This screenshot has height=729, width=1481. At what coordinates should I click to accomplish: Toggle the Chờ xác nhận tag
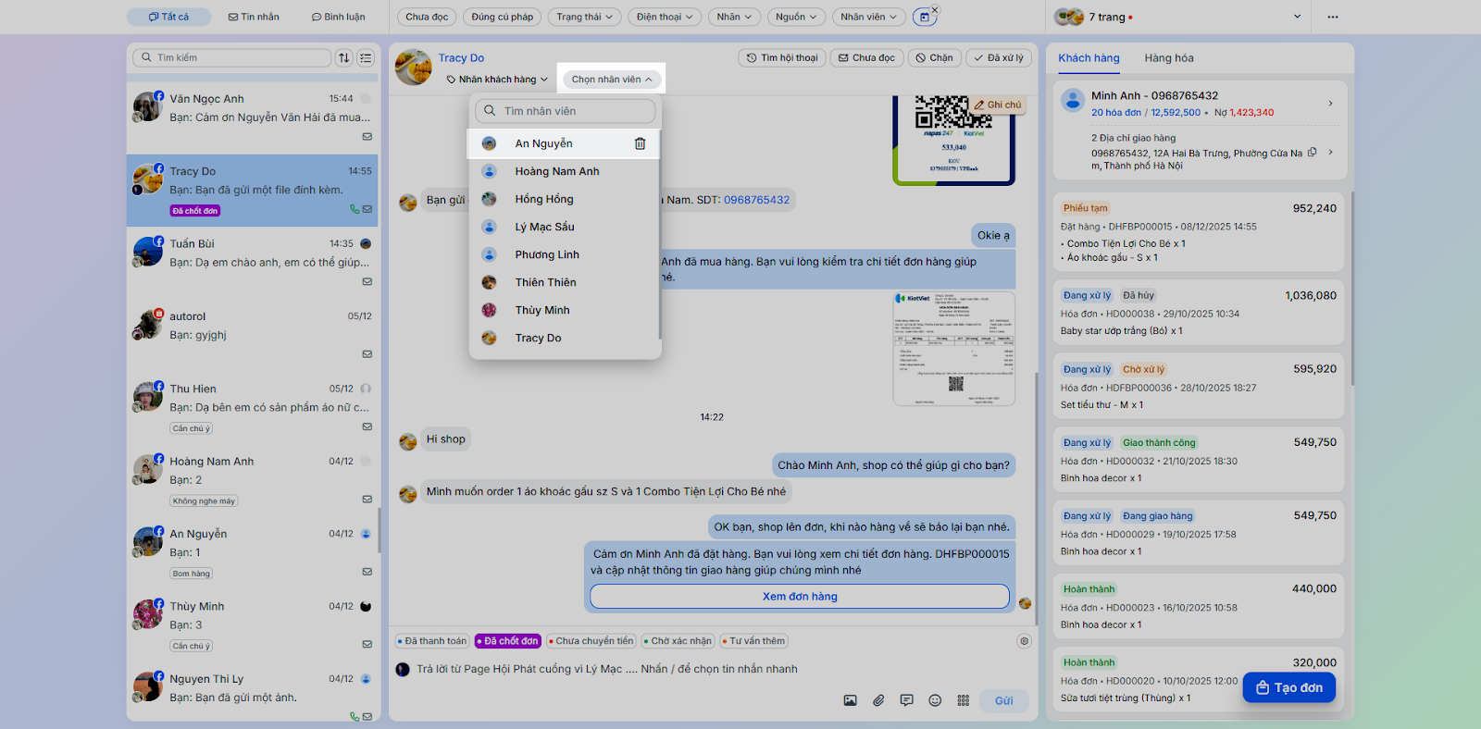tap(678, 641)
